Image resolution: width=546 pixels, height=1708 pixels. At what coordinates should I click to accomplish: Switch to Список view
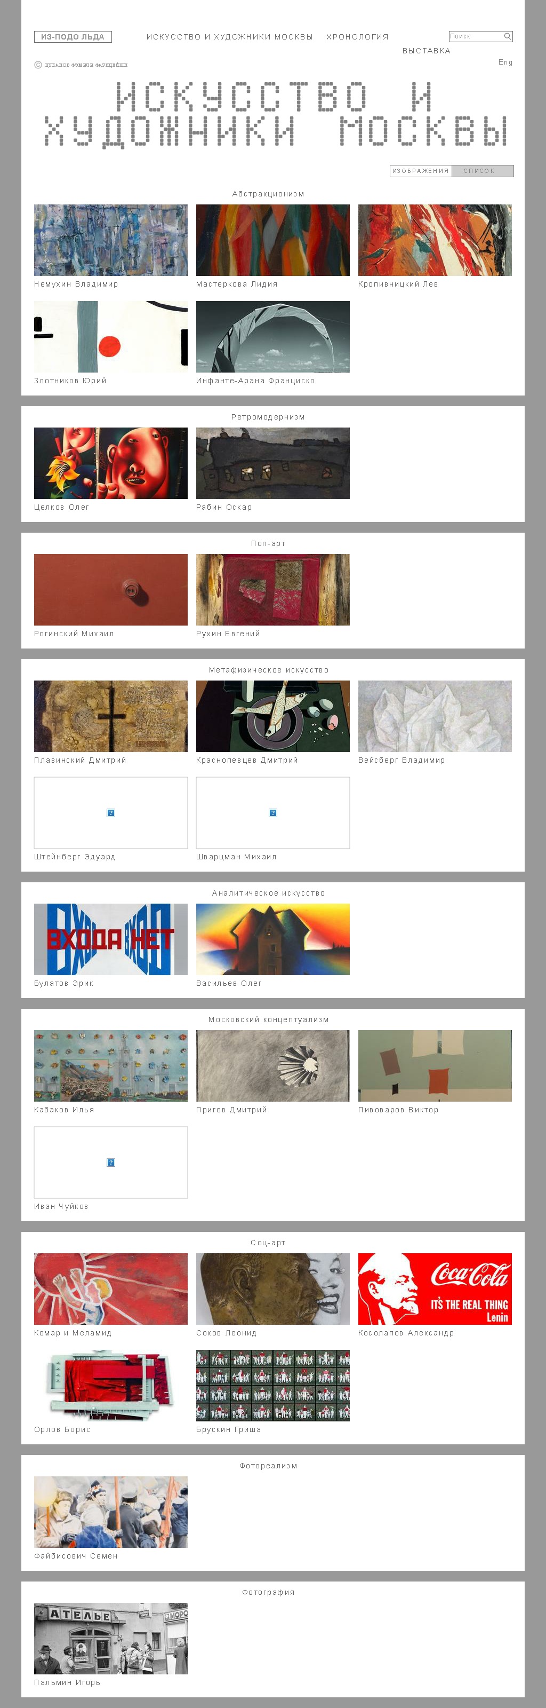(483, 171)
